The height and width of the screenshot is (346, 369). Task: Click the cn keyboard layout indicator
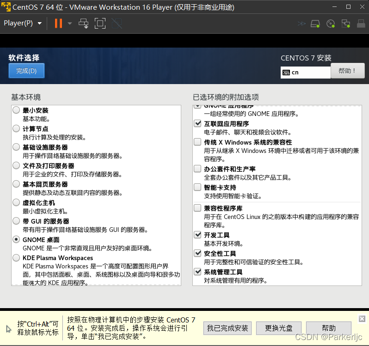click(306, 73)
